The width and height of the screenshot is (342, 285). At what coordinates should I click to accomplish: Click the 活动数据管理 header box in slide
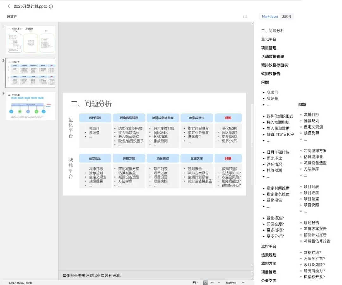click(x=129, y=118)
